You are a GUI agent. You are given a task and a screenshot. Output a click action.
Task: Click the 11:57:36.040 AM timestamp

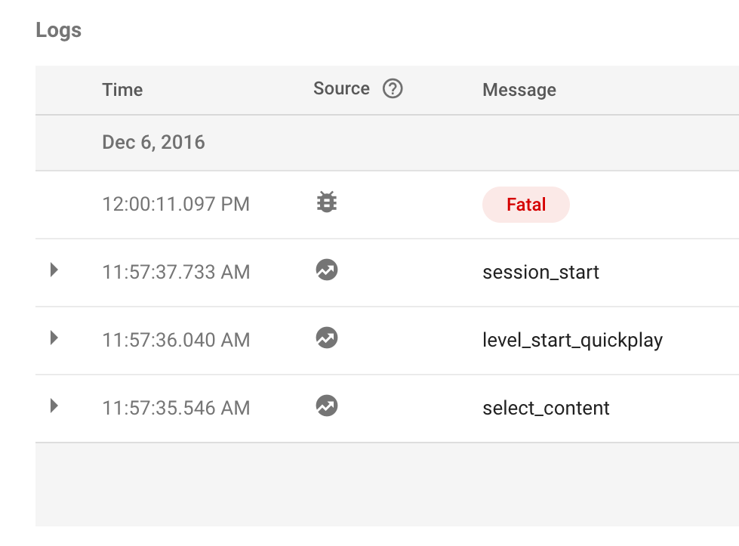coord(176,340)
